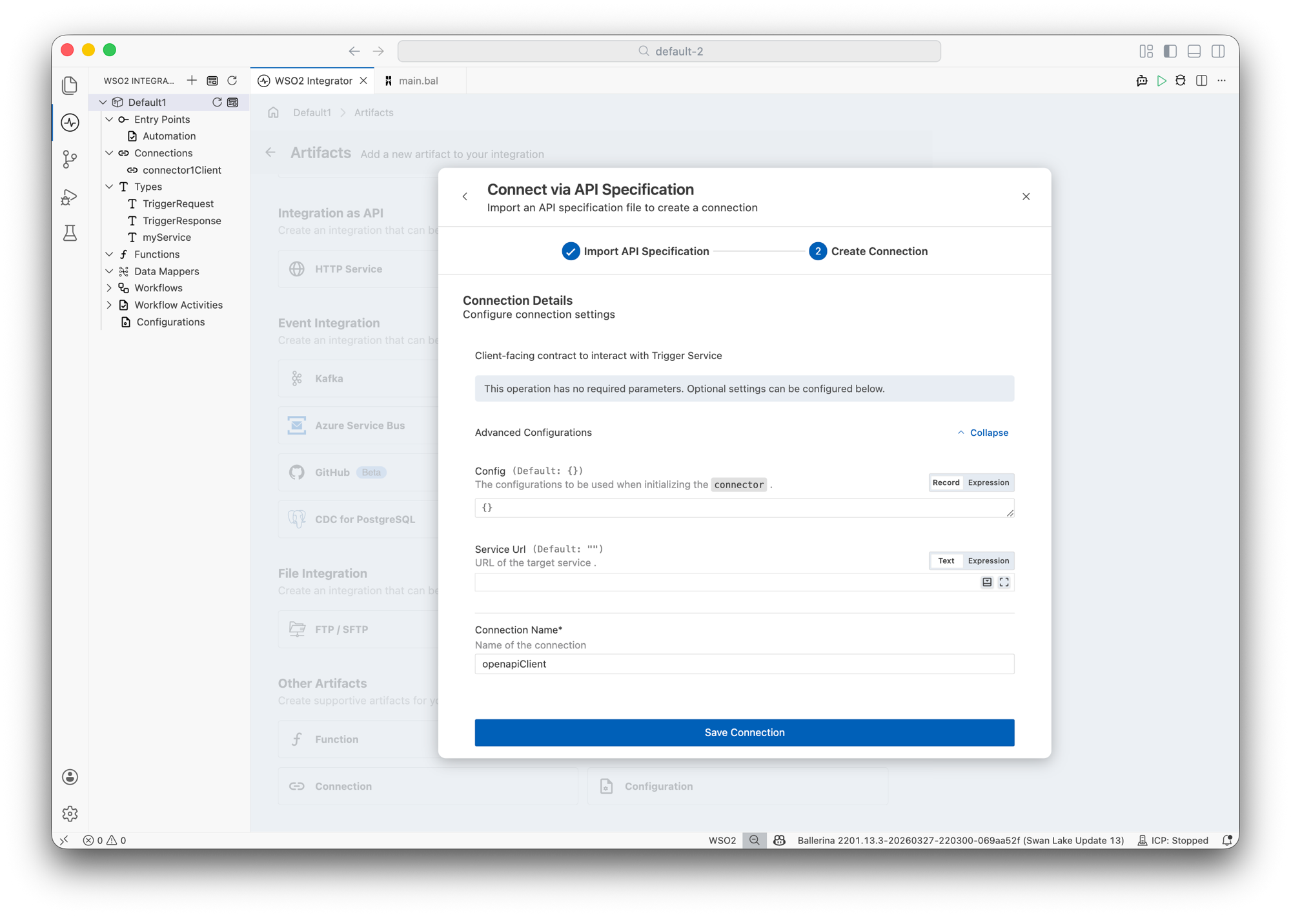Click the green Run play icon

coord(1161,81)
